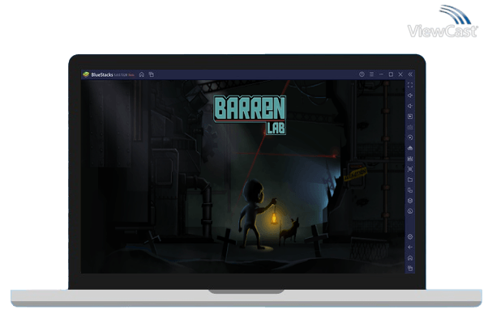Collapse the BlueStacks side toolbar
Screen dimensions: 488x335
(x=410, y=74)
